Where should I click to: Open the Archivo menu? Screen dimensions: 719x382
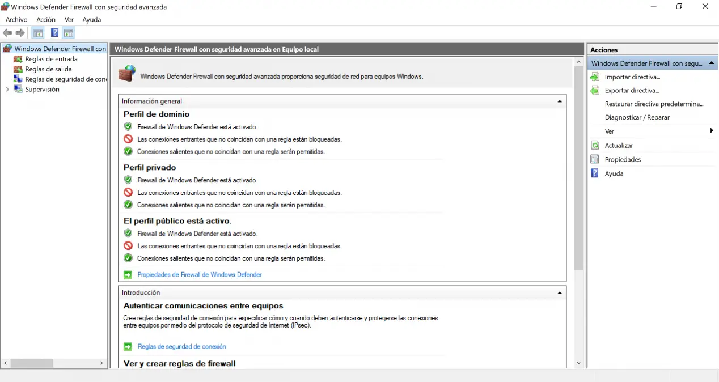(16, 20)
